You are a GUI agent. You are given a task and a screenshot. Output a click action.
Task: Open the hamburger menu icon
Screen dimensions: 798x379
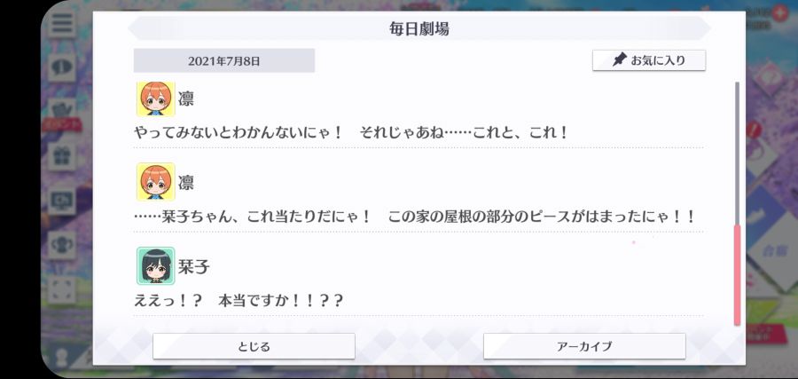click(63, 23)
